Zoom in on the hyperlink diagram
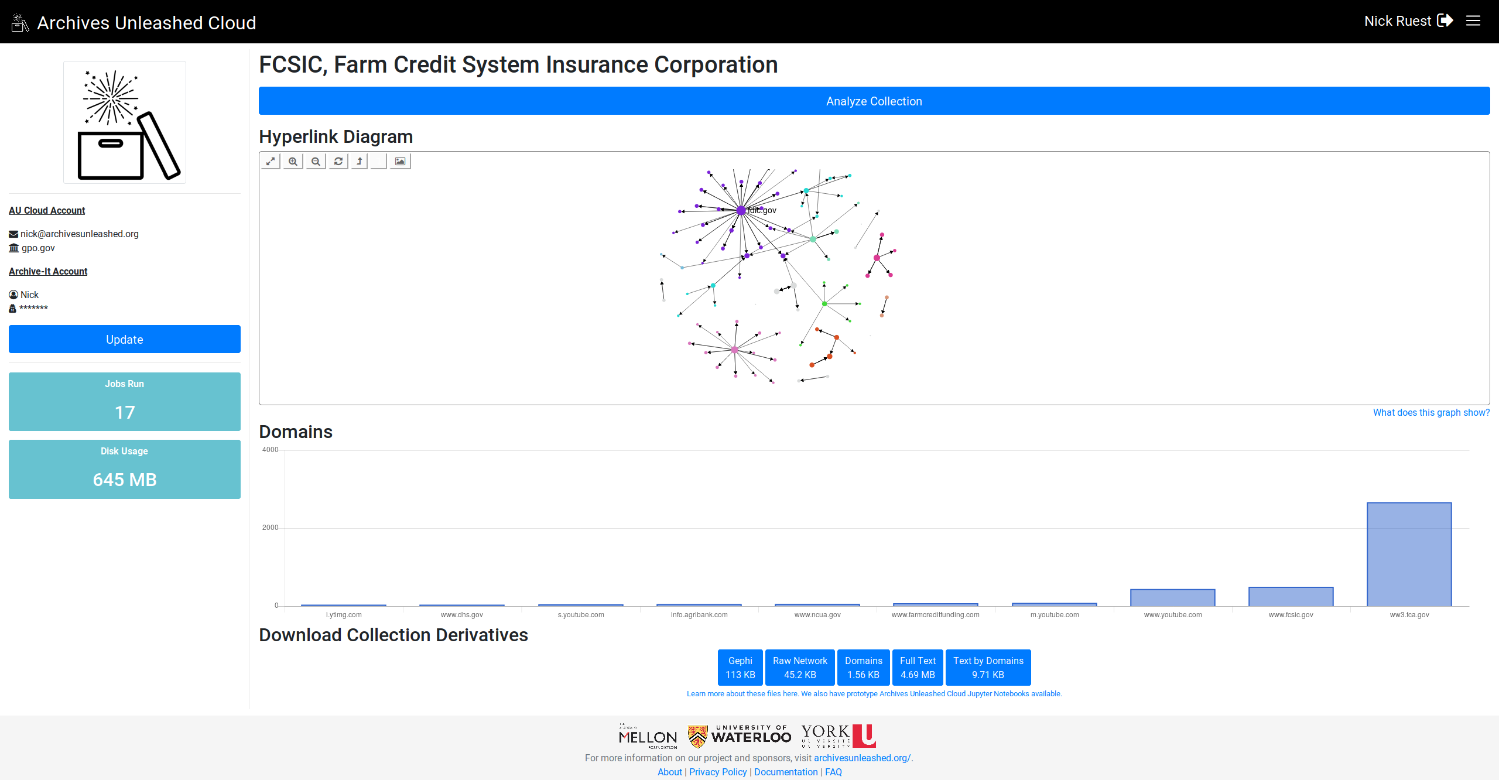This screenshot has width=1499, height=780. point(293,161)
